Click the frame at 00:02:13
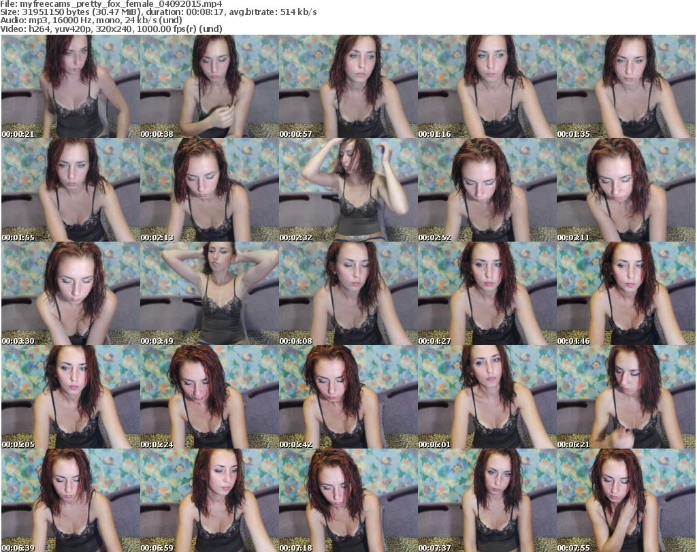Screen dimensions: 697x552 click(x=210, y=190)
